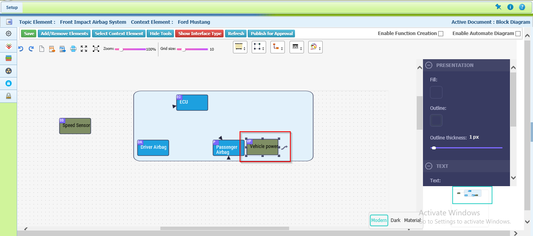The height and width of the screenshot is (236, 533).
Task: Enable the Function Creation checkbox
Action: [441, 33]
